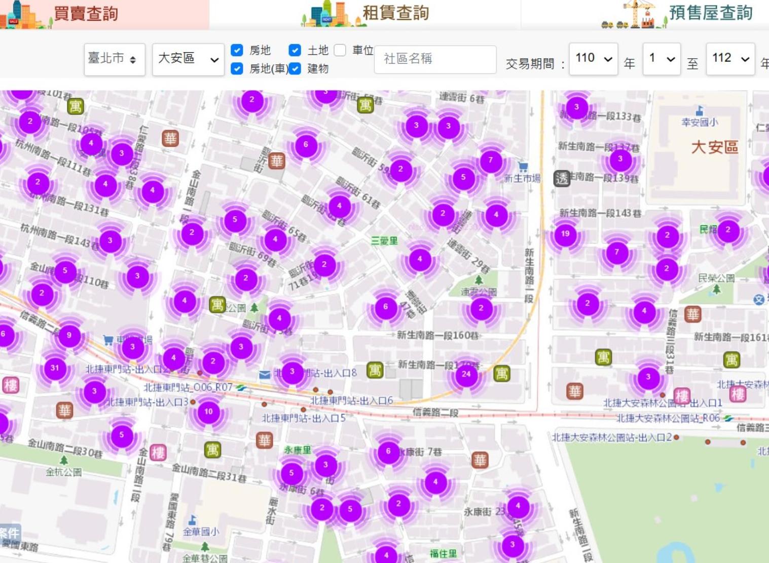The height and width of the screenshot is (563, 769).
Task: Toggle the 土地 checkbox off
Action: (x=295, y=50)
